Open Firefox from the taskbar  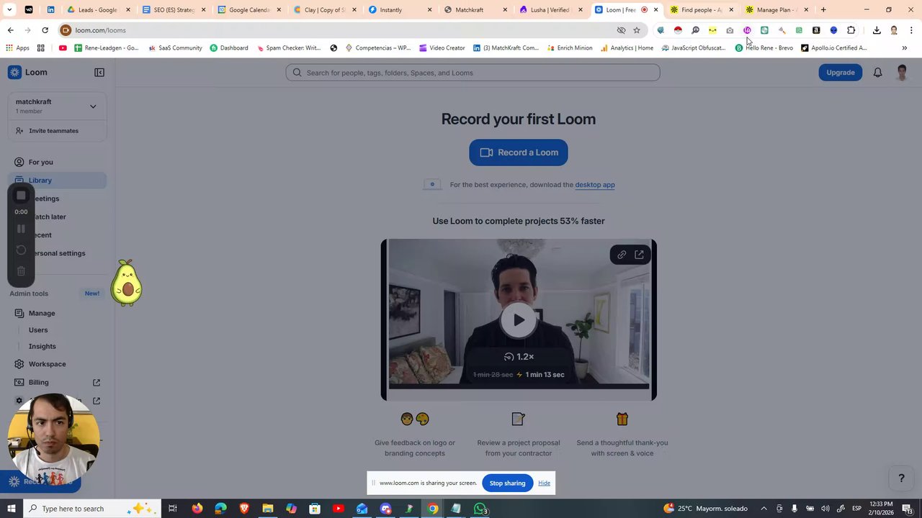197,509
